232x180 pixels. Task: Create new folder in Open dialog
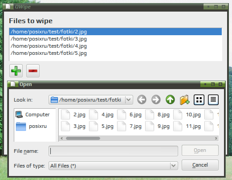tap(184, 100)
